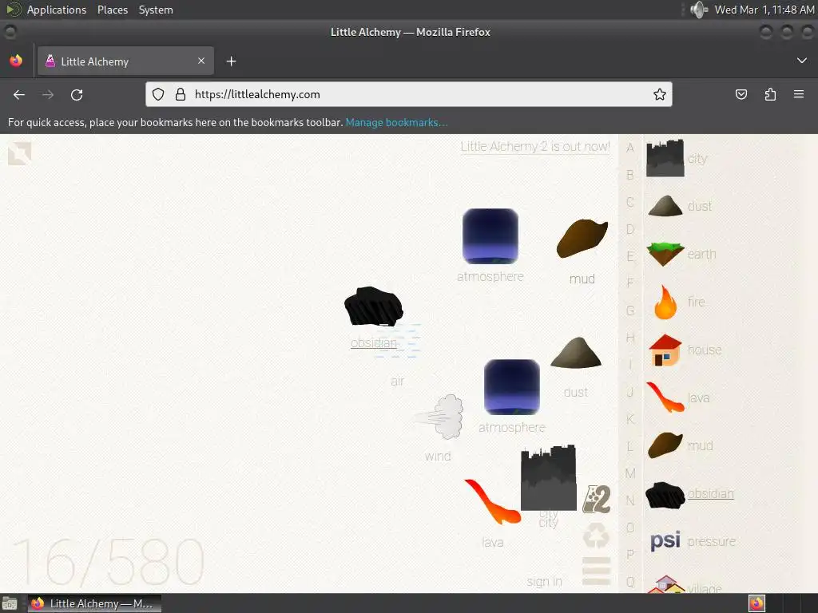Click the Little Alchemy taskbar window button
The image size is (818, 613).
pos(94,603)
